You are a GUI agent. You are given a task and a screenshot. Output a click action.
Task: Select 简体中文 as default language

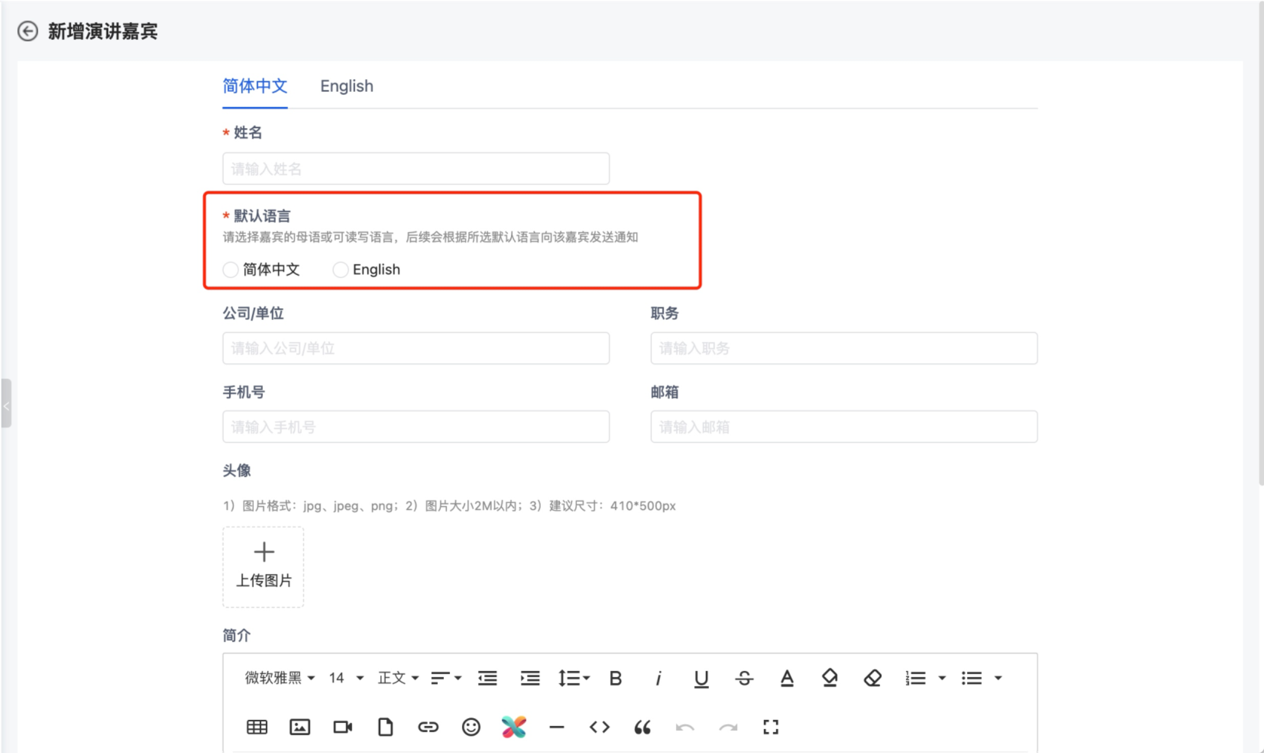(x=230, y=270)
